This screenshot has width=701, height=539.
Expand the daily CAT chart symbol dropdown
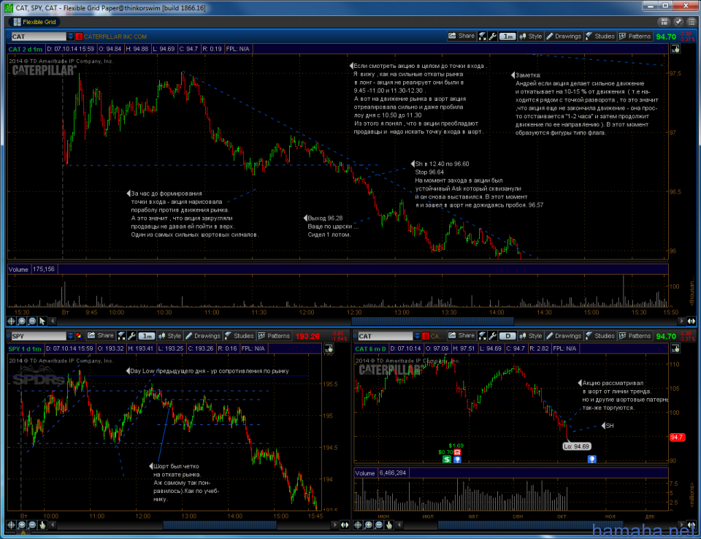(x=417, y=337)
